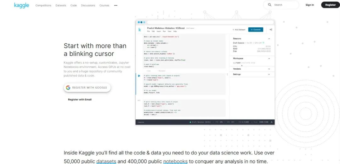340x164 pixels.
Task: Open the Edit menu in notebook preview
Action: click(153, 31)
